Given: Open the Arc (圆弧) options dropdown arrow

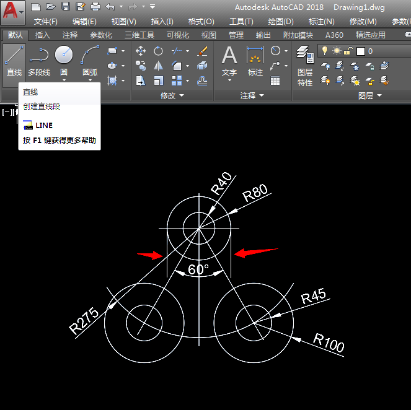Looking at the screenshot, I should [90, 81].
